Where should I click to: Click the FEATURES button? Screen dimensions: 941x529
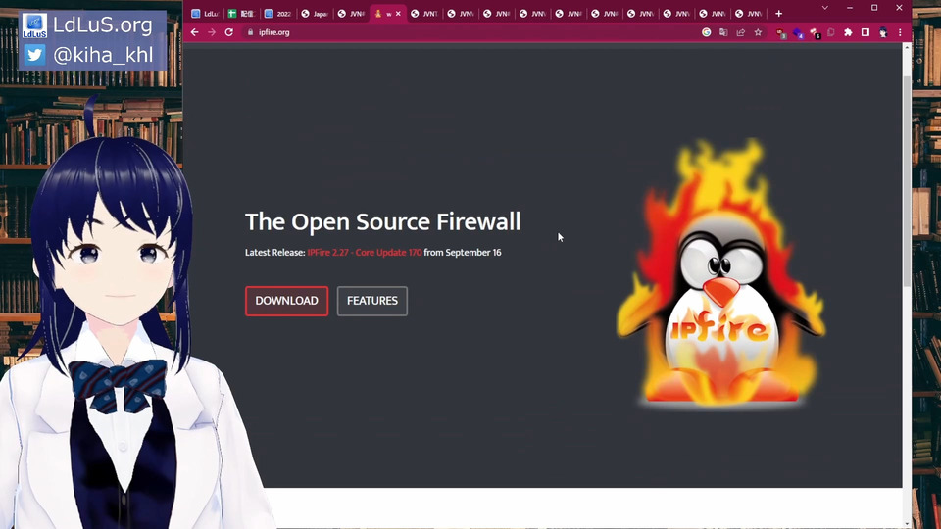pyautogui.click(x=372, y=301)
